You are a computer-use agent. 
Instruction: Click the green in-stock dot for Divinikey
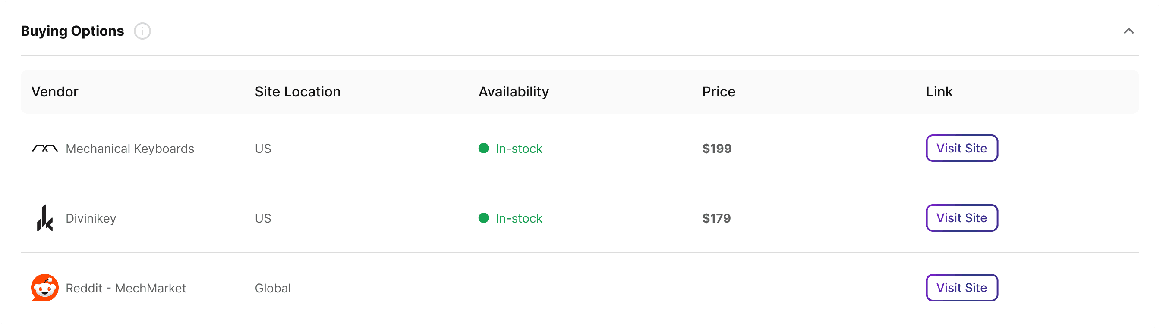(x=484, y=218)
